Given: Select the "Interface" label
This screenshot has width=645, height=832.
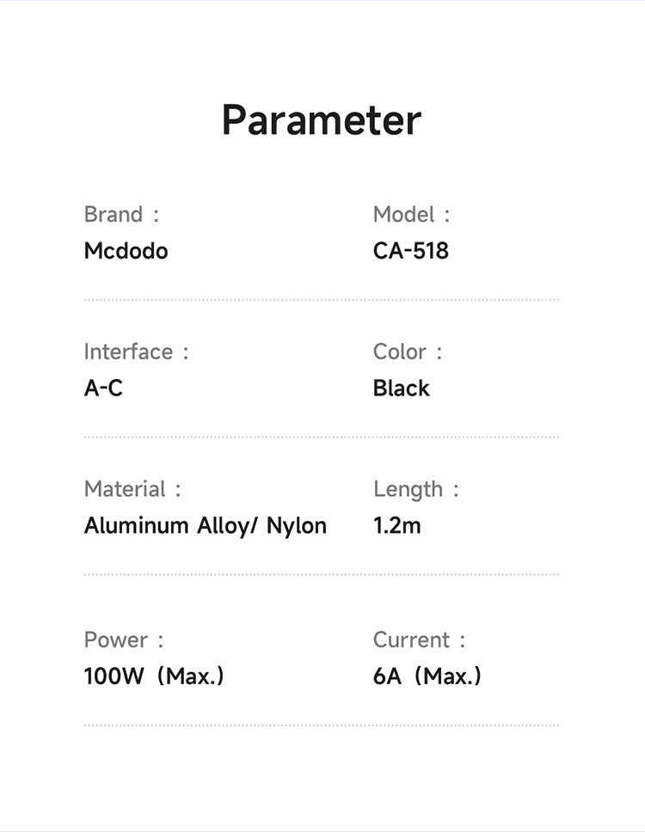Looking at the screenshot, I should coord(128,352).
